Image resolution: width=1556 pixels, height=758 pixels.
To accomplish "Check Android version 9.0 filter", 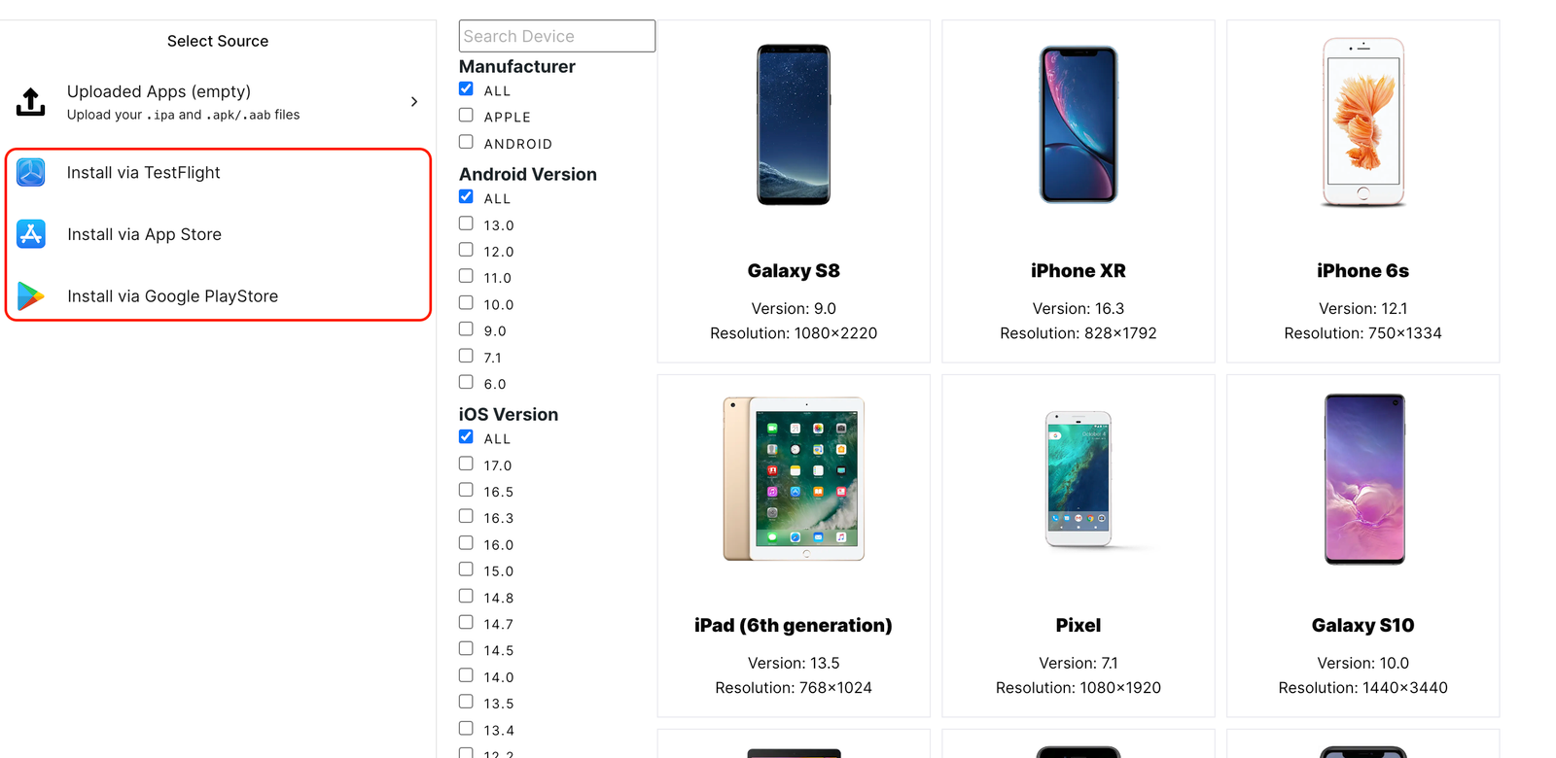I will [466, 328].
